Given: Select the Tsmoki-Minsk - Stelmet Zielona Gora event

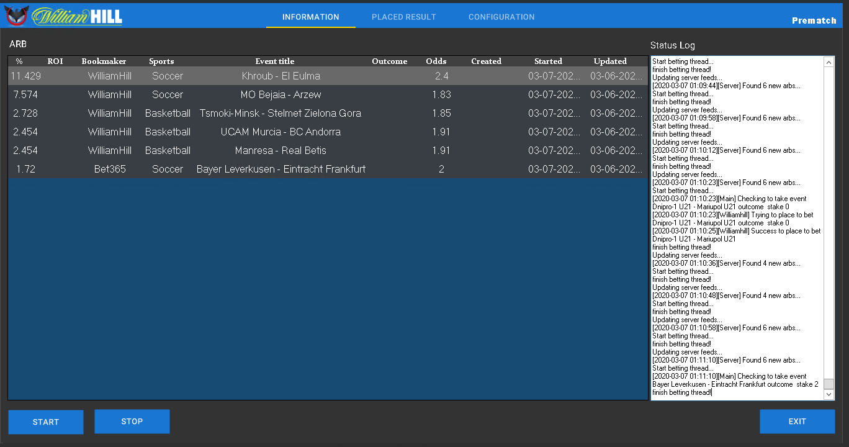Looking at the screenshot, I should [x=281, y=114].
